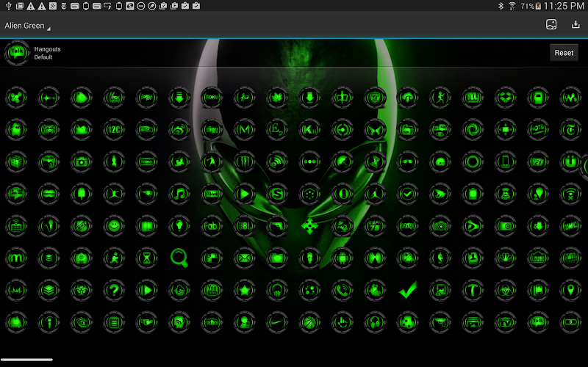
Task: Tap the Bluetooth icon in status bar
Action: pyautogui.click(x=501, y=6)
